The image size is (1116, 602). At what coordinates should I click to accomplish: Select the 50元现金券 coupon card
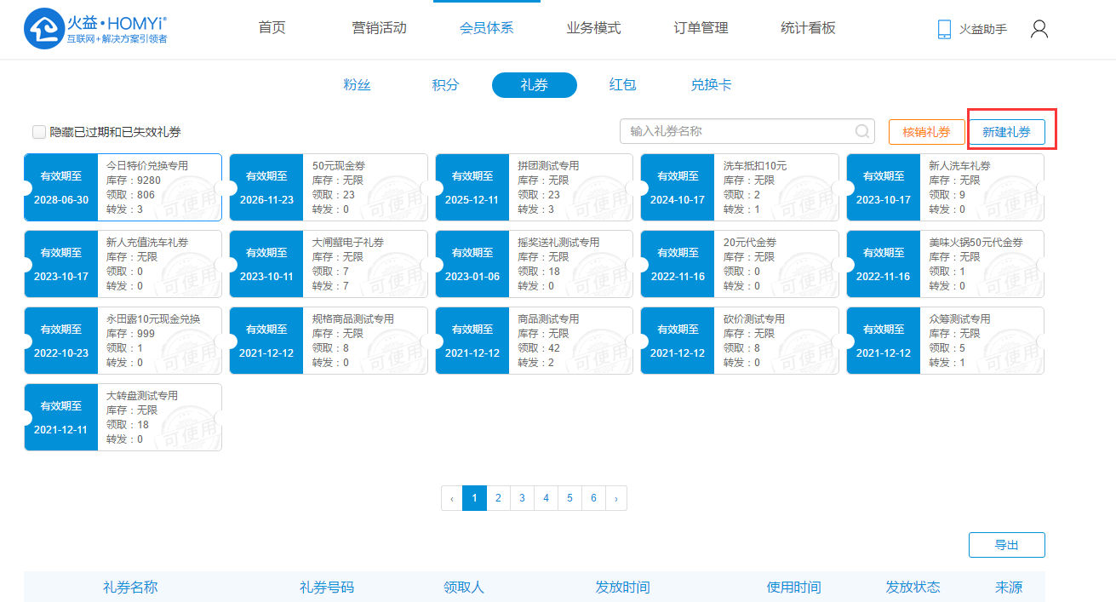click(329, 187)
